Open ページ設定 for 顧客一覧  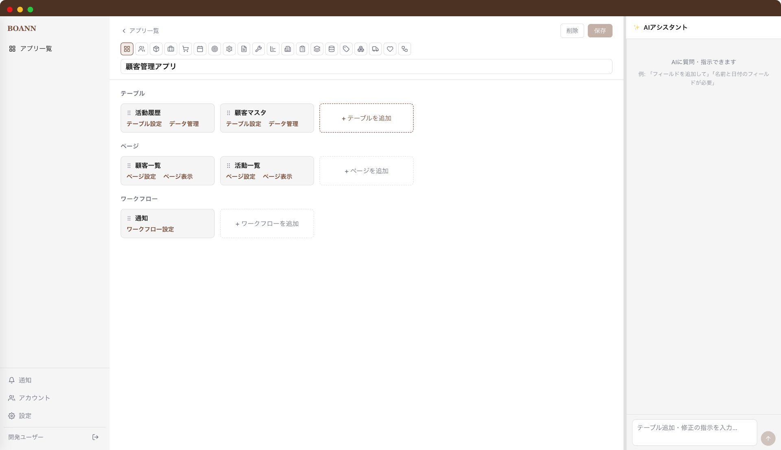coord(141,176)
